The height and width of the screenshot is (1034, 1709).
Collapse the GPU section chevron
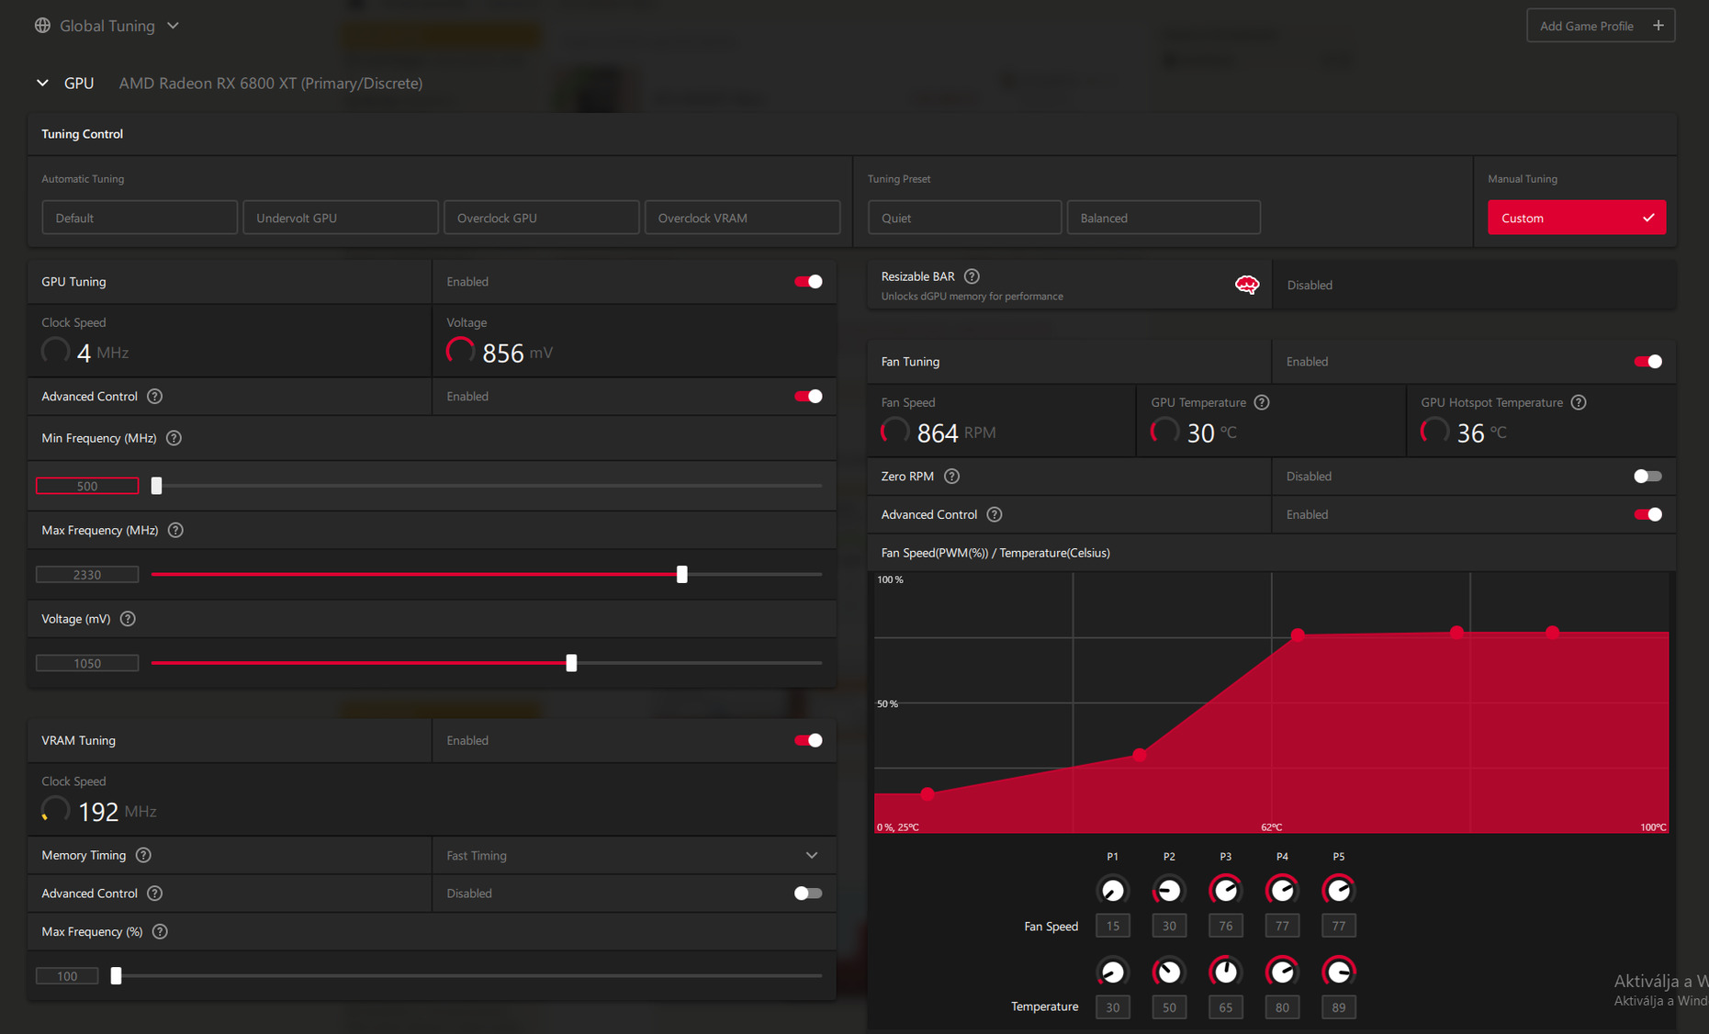click(42, 83)
